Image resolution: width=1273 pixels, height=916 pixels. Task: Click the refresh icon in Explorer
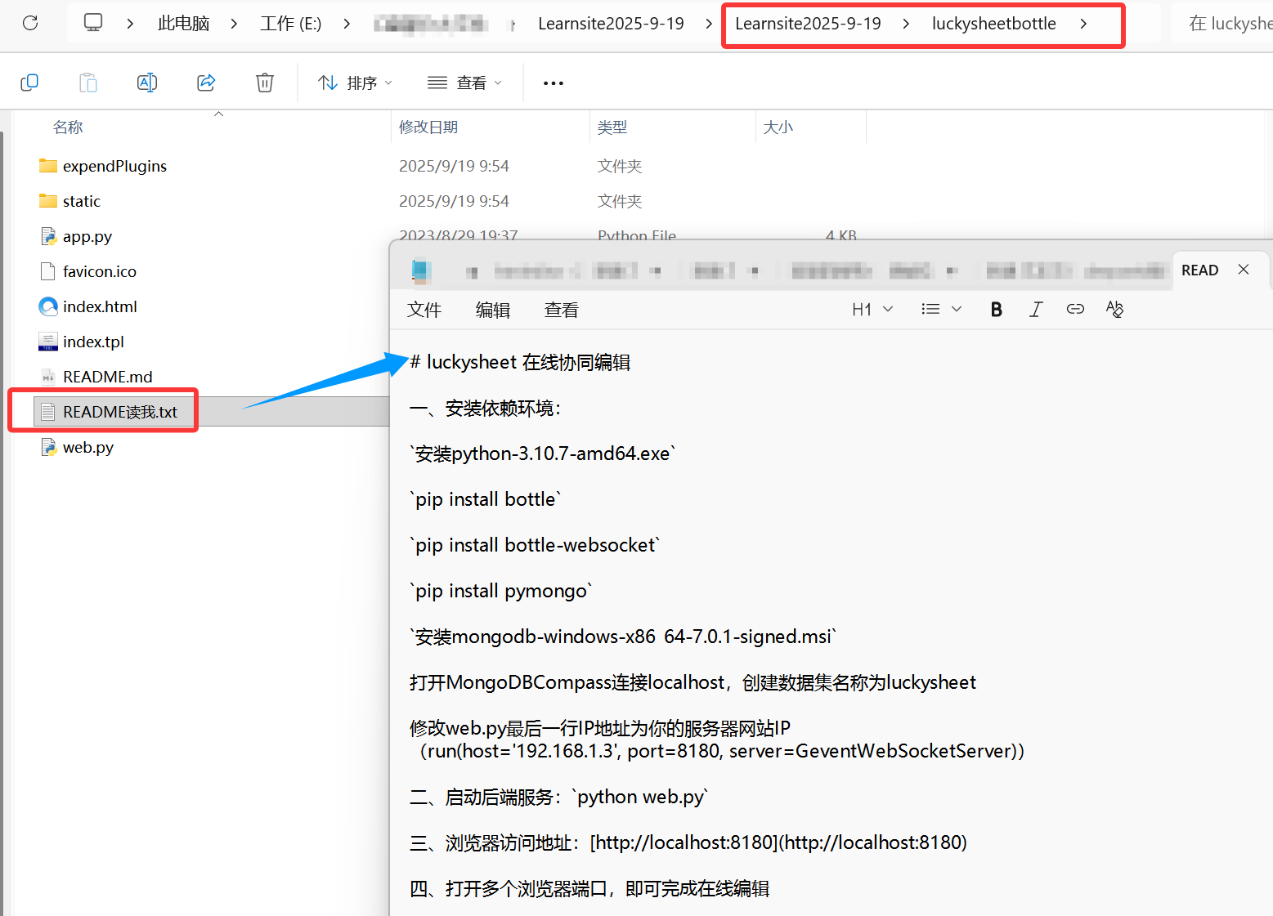click(30, 23)
